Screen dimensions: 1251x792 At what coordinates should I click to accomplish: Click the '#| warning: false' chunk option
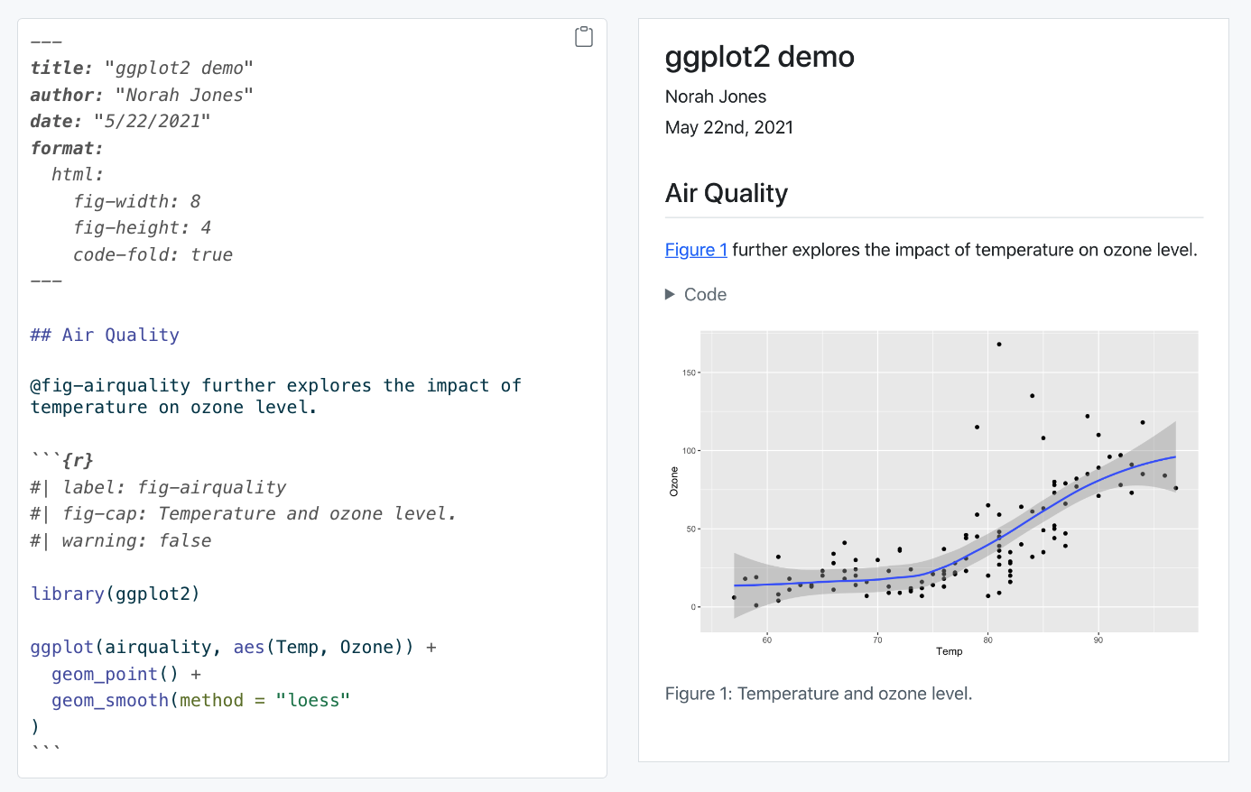pyautogui.click(x=121, y=540)
